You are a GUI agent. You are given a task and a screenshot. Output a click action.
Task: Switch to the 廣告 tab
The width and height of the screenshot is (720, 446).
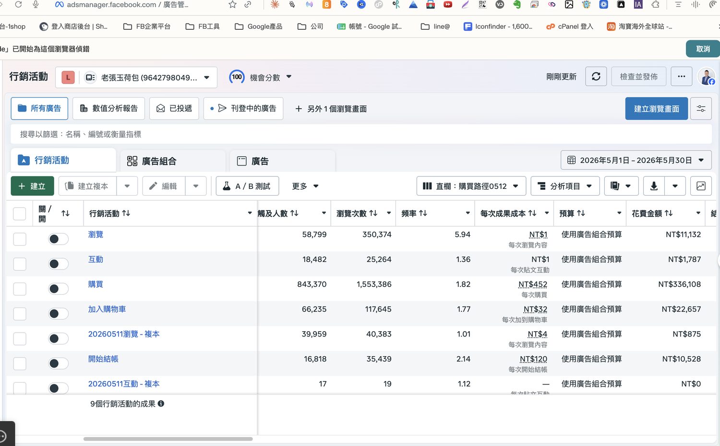pos(282,161)
